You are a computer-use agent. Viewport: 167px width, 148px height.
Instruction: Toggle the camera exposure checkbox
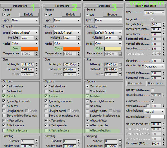point(153,101)
